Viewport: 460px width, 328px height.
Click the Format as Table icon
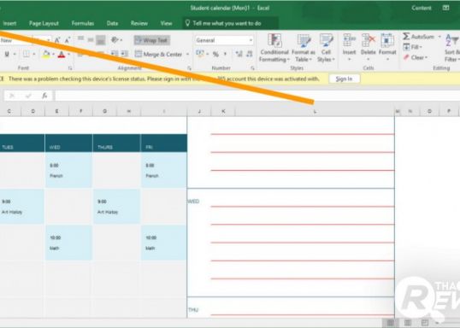[304, 48]
